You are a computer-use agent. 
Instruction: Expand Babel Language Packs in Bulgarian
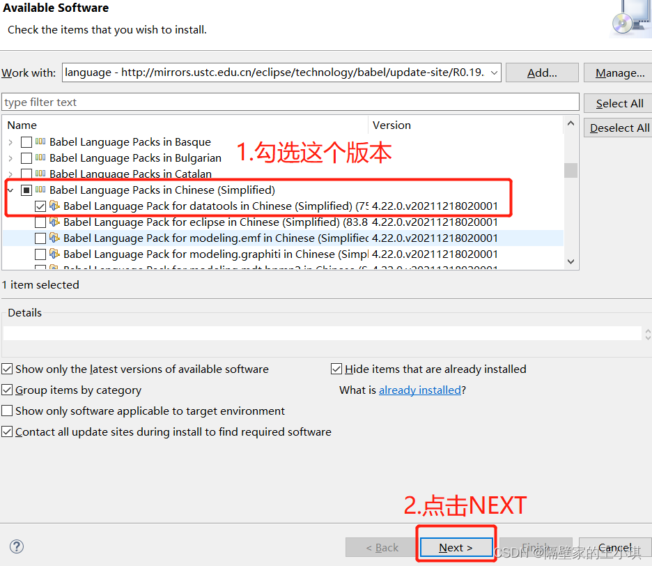[10, 158]
